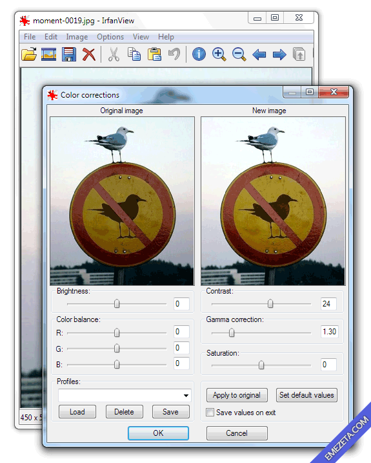Click the Gamma correction slider handle
Viewport: 371px width, 463px height.
click(x=232, y=333)
